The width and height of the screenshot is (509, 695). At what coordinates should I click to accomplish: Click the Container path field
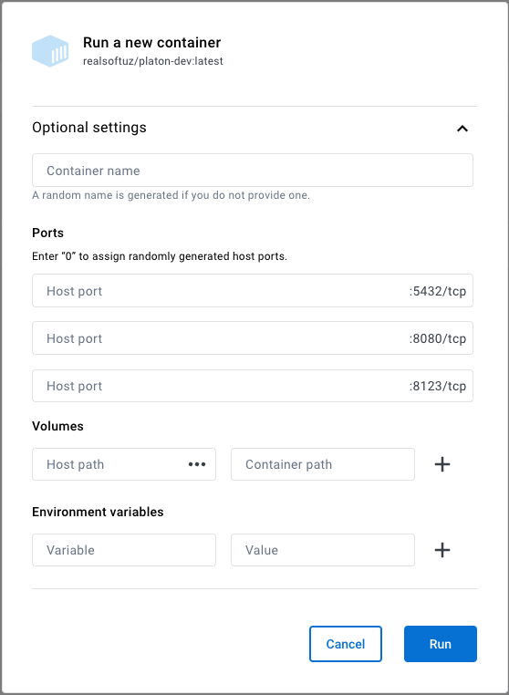pyautogui.click(x=323, y=464)
